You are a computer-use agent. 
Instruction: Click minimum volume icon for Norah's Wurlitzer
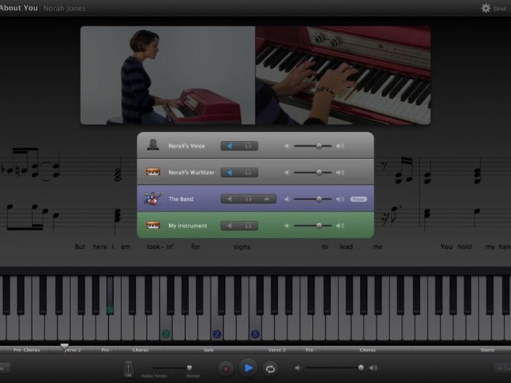click(287, 172)
